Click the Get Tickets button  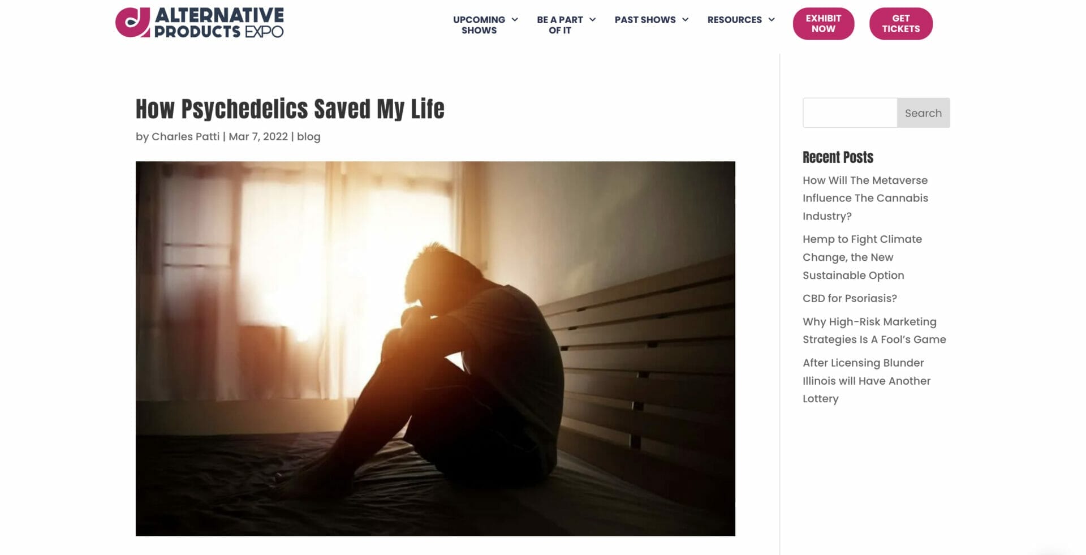(x=900, y=24)
